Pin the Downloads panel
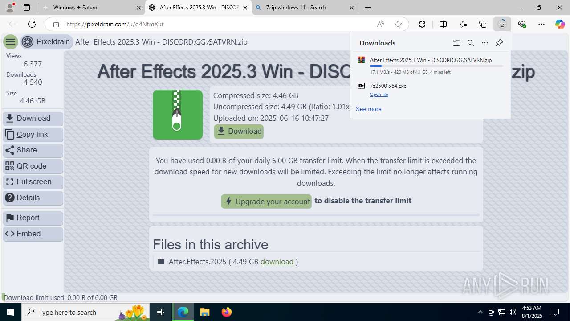570x321 pixels. 499,43
